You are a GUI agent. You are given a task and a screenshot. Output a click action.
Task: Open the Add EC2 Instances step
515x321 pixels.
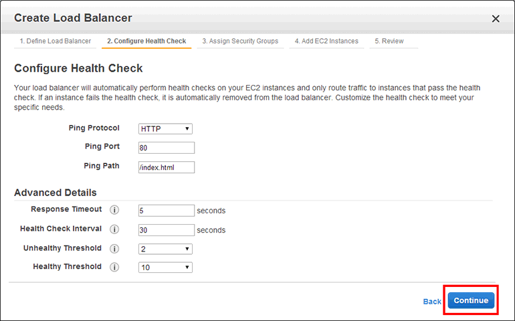click(x=326, y=41)
